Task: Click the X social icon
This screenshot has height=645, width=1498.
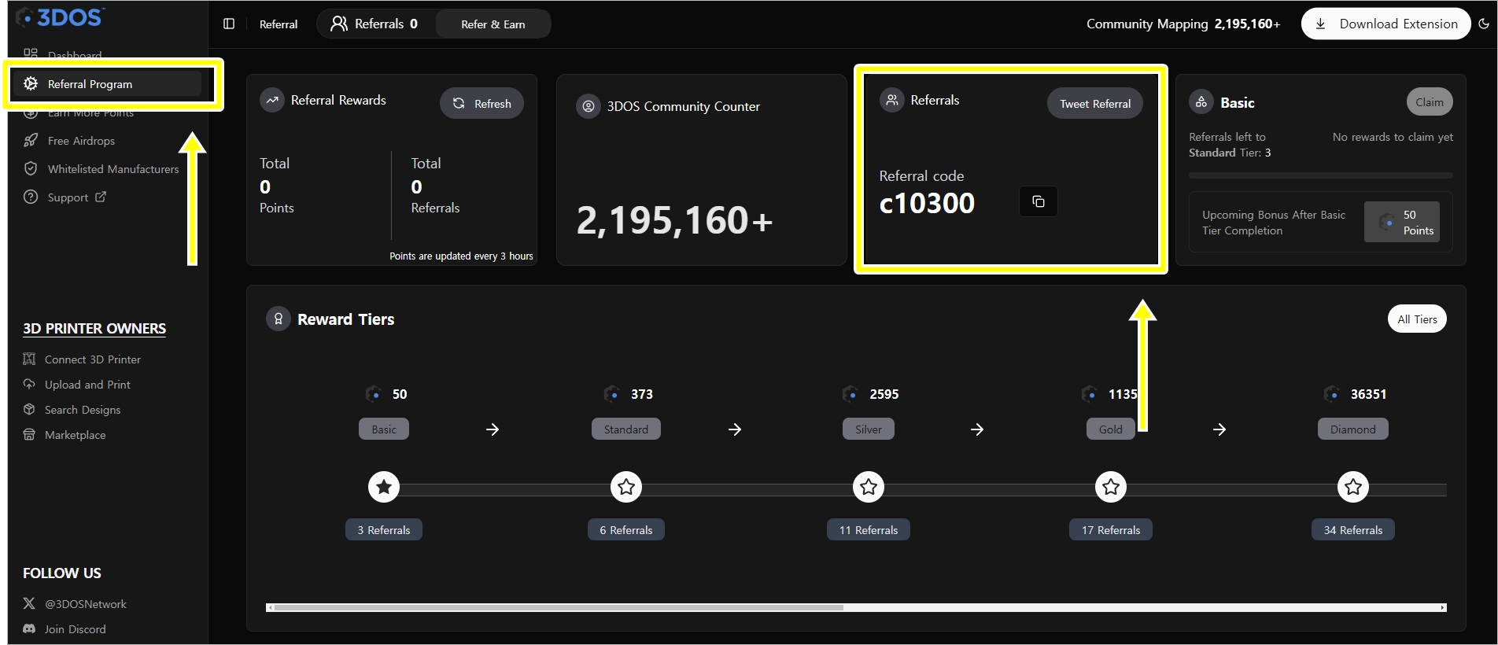Action: pos(29,603)
